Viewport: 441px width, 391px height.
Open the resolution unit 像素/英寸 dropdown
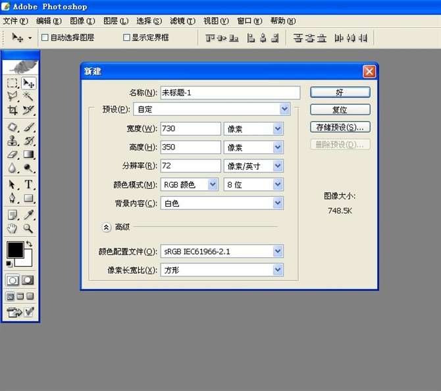coord(278,166)
